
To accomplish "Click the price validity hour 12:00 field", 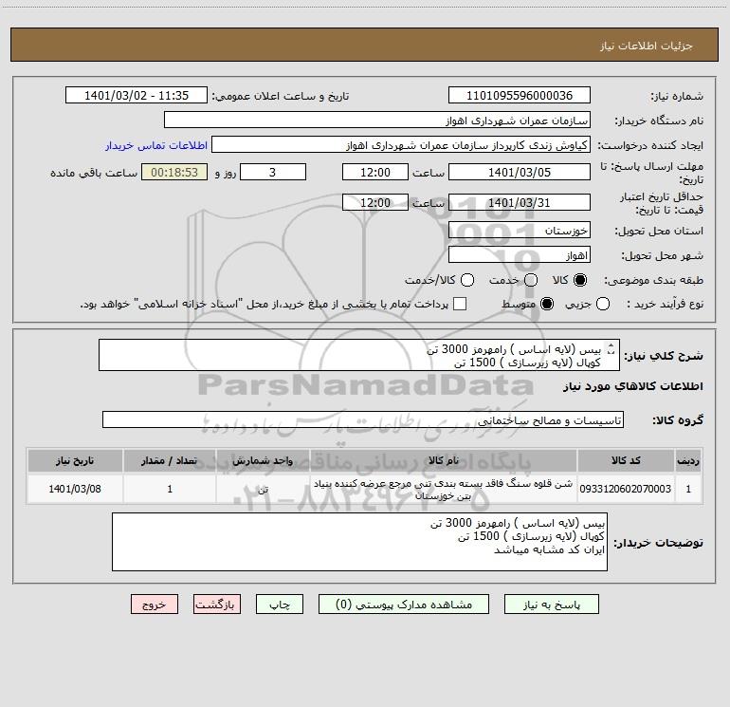I will coord(375,202).
